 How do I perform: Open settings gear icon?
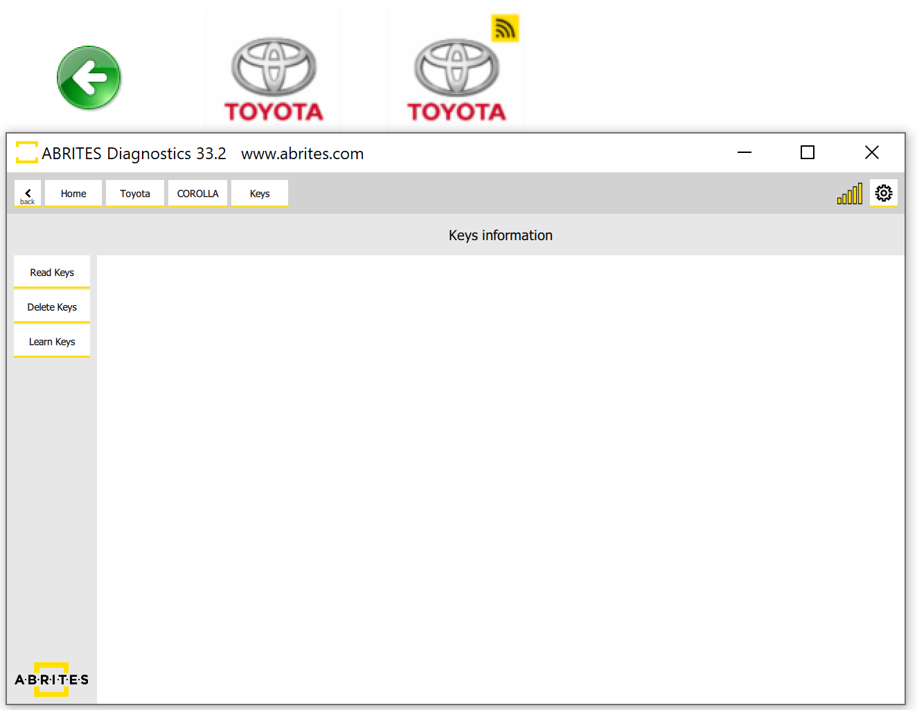pos(884,193)
